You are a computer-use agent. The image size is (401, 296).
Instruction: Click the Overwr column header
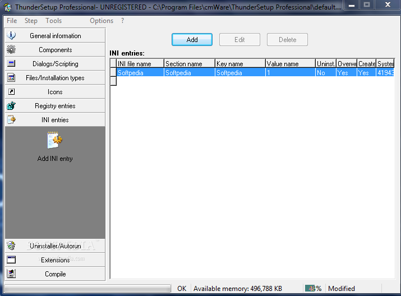[x=347, y=63]
